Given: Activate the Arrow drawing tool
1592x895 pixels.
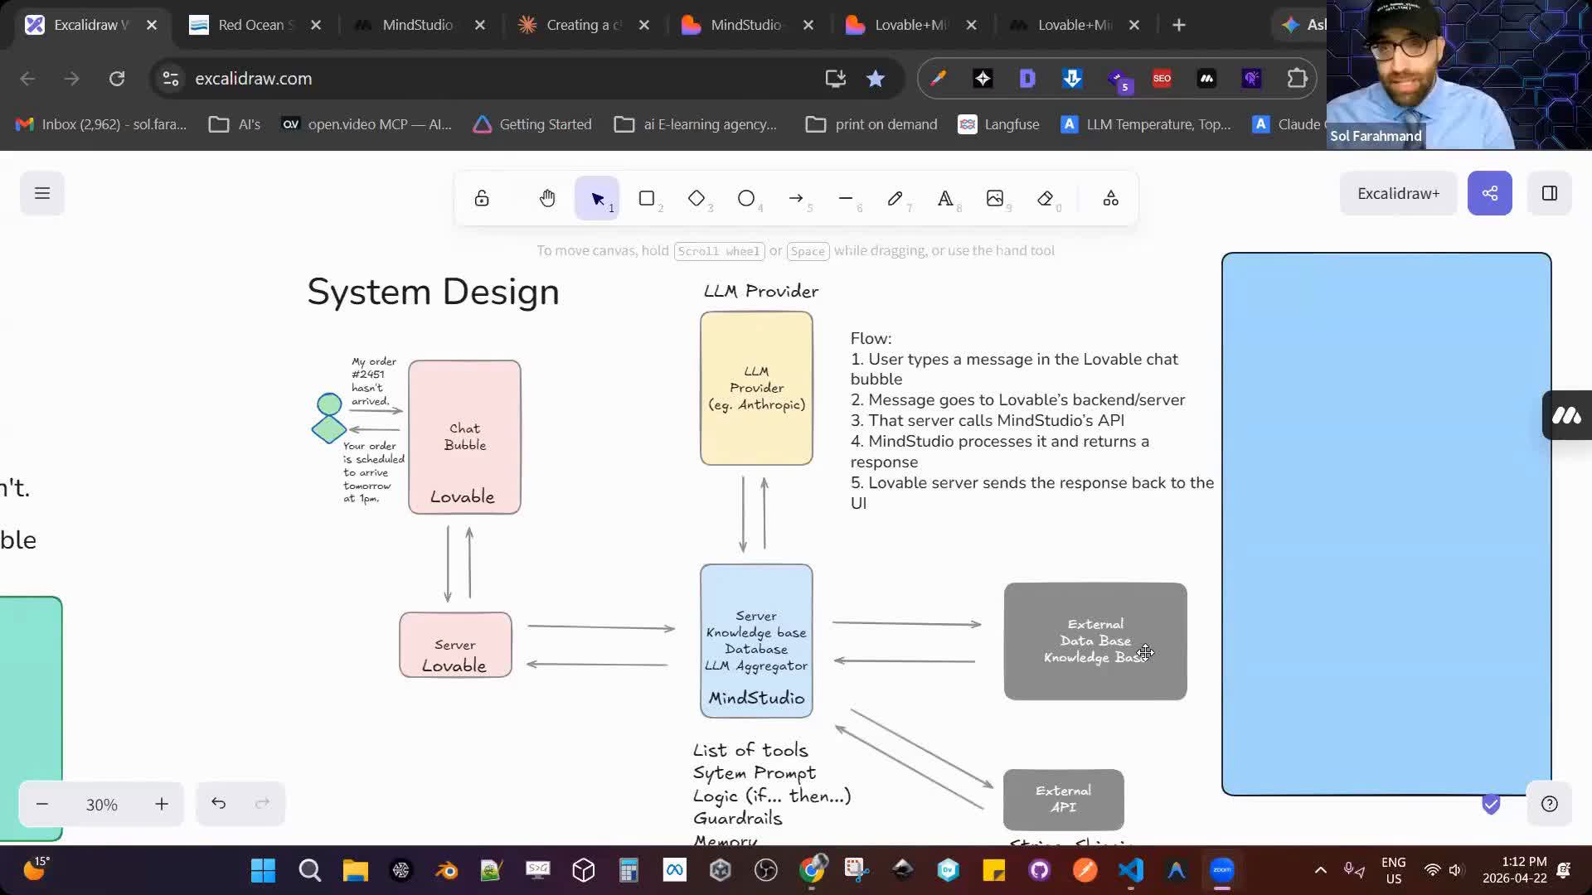Looking at the screenshot, I should tap(796, 198).
